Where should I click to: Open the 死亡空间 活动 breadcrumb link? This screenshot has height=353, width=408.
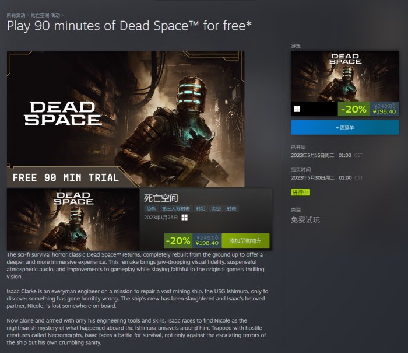45,15
